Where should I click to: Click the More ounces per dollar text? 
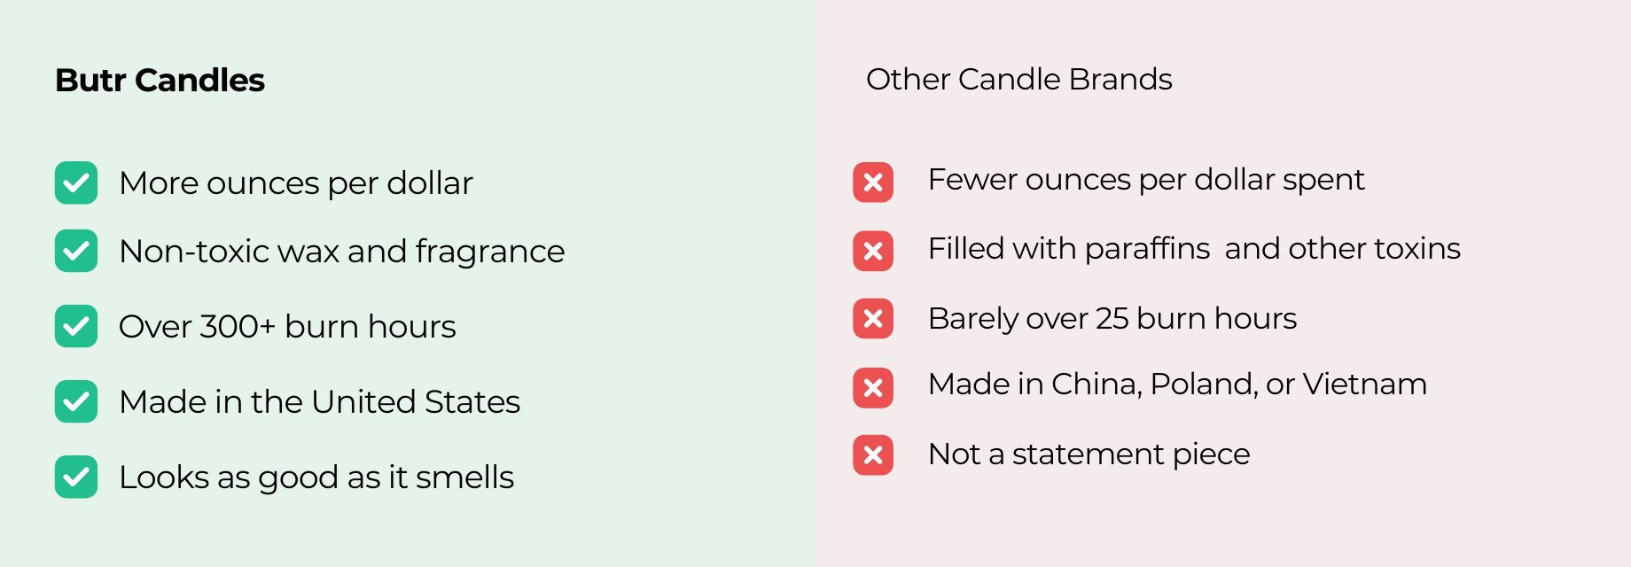296,183
